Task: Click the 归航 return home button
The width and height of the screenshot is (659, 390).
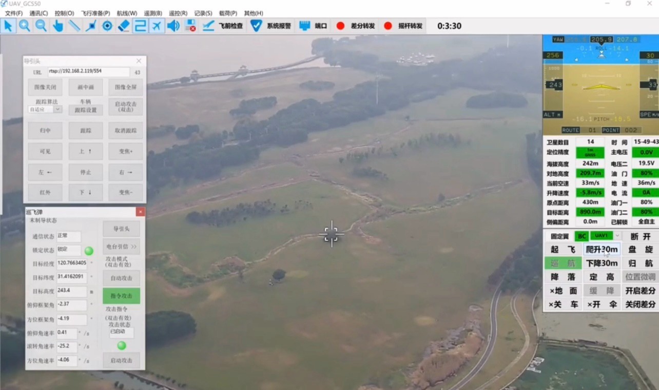Action: point(641,263)
